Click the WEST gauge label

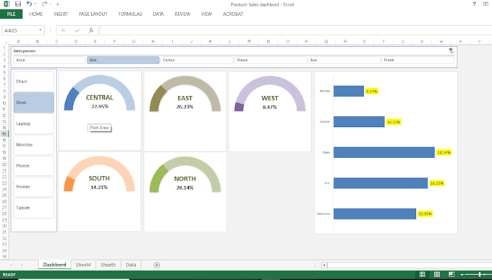270,98
